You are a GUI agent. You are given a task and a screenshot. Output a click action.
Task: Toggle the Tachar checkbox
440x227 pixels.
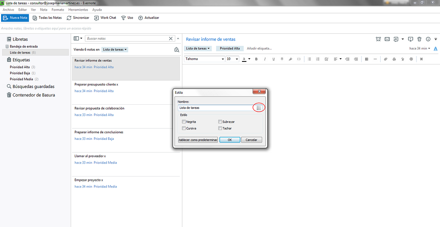[220, 128]
